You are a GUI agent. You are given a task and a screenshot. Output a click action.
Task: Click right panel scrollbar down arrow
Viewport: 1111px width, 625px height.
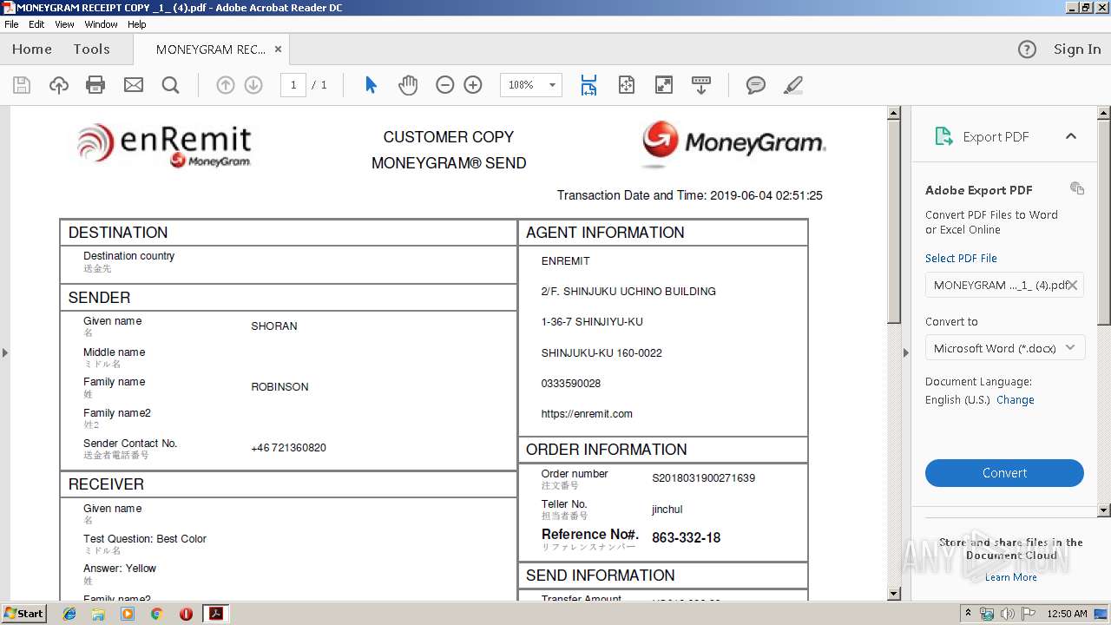pos(1104,510)
